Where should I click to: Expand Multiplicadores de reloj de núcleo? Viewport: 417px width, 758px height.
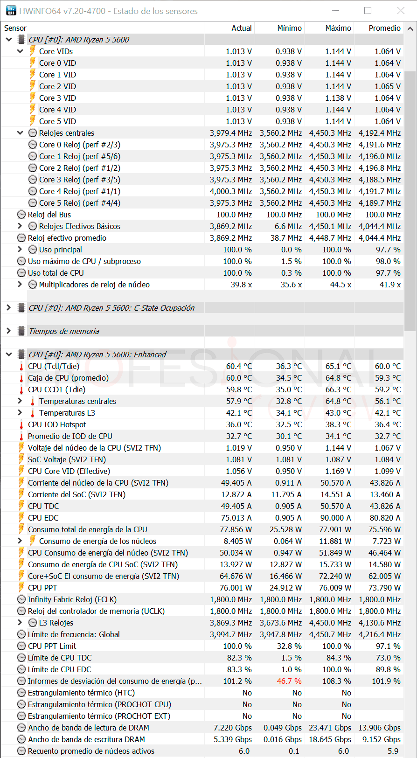click(x=20, y=285)
